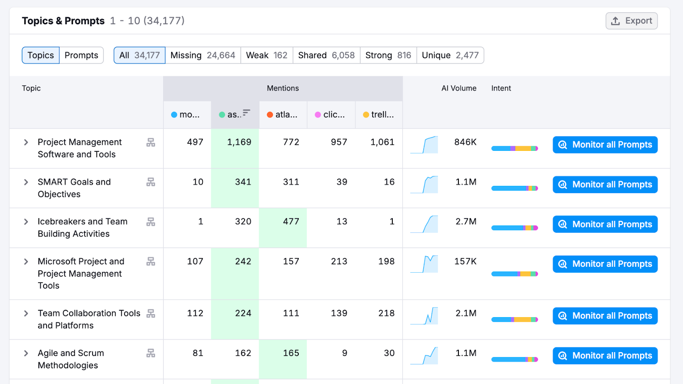Expand the Project Management Software and Tools topic
683x384 pixels.
click(26, 142)
